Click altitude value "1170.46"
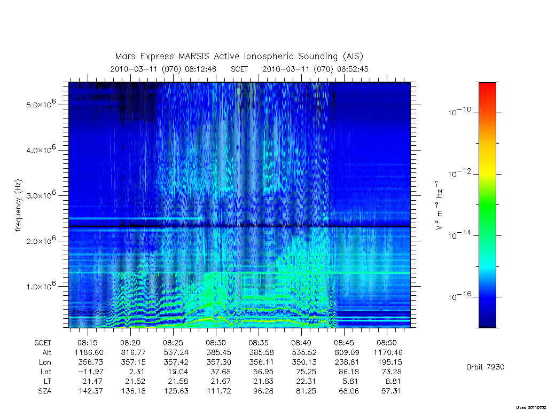This screenshot has height=410, width=547. (x=388, y=352)
